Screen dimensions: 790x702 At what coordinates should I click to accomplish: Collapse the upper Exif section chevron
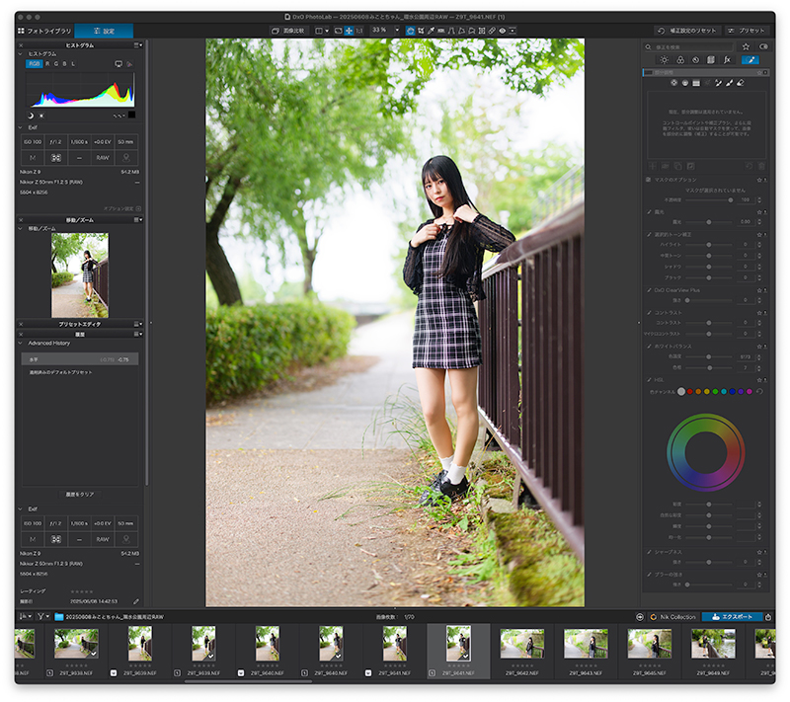(21, 127)
